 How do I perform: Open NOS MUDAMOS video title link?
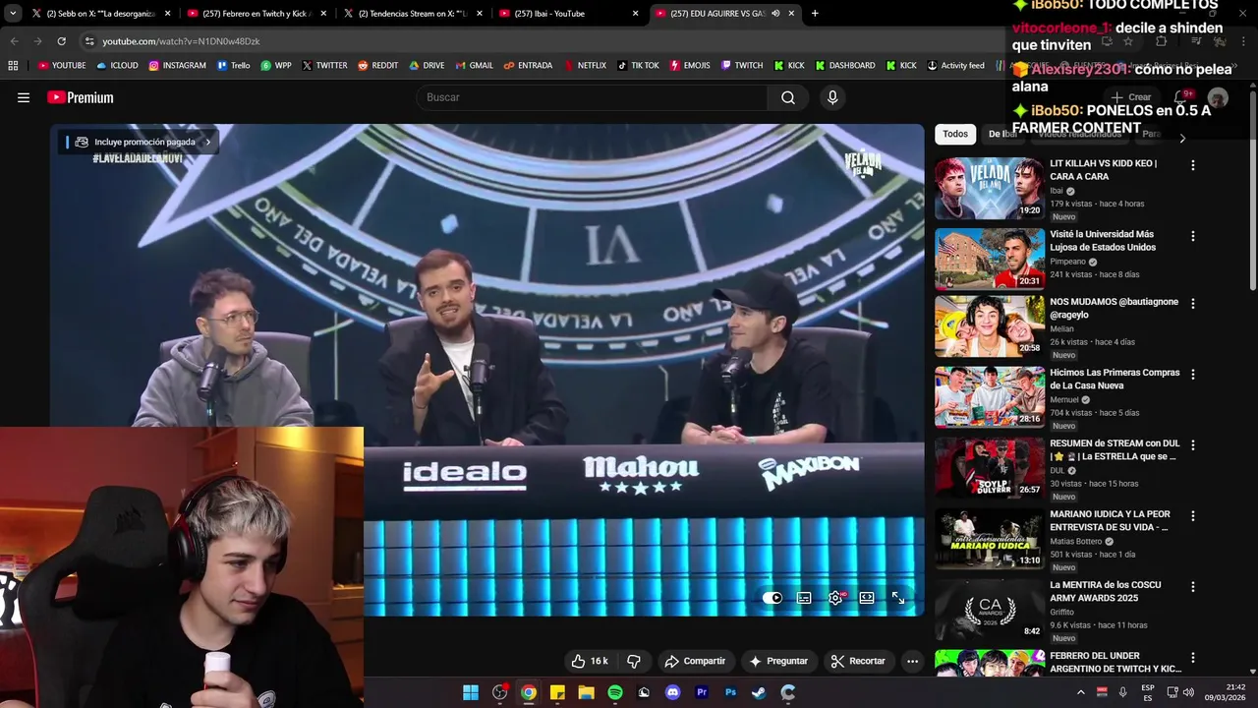point(1114,308)
